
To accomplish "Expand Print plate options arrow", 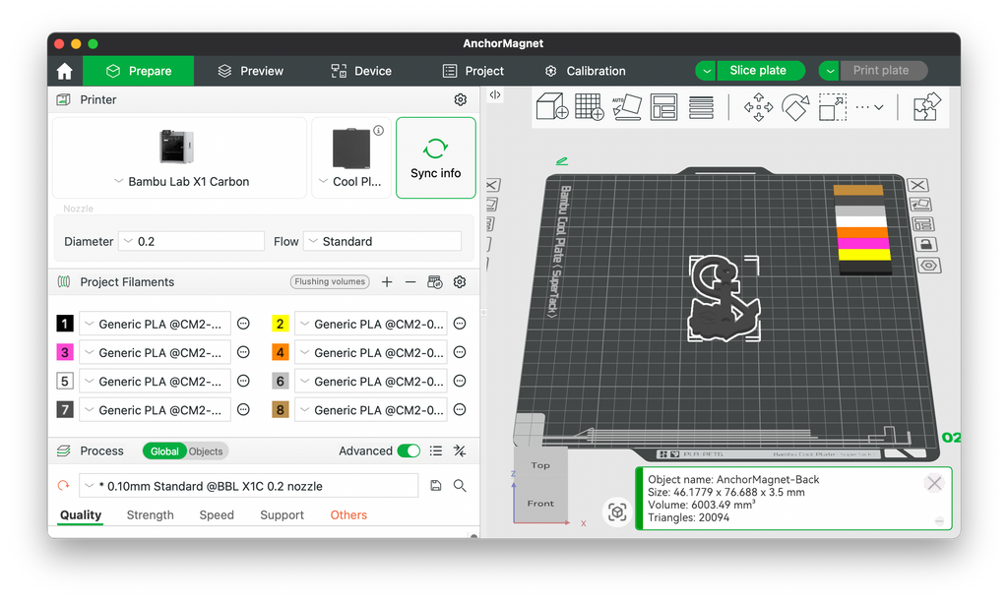I will [830, 71].
